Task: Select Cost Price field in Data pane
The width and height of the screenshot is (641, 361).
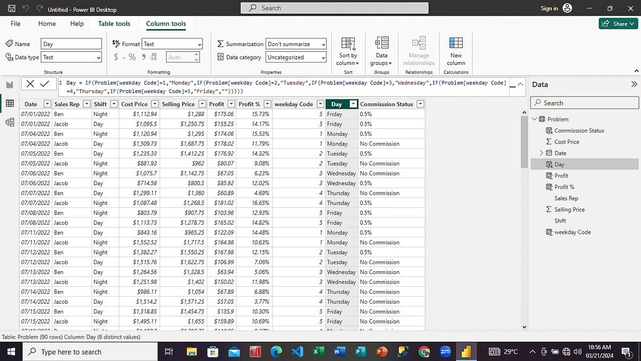Action: pyautogui.click(x=567, y=142)
